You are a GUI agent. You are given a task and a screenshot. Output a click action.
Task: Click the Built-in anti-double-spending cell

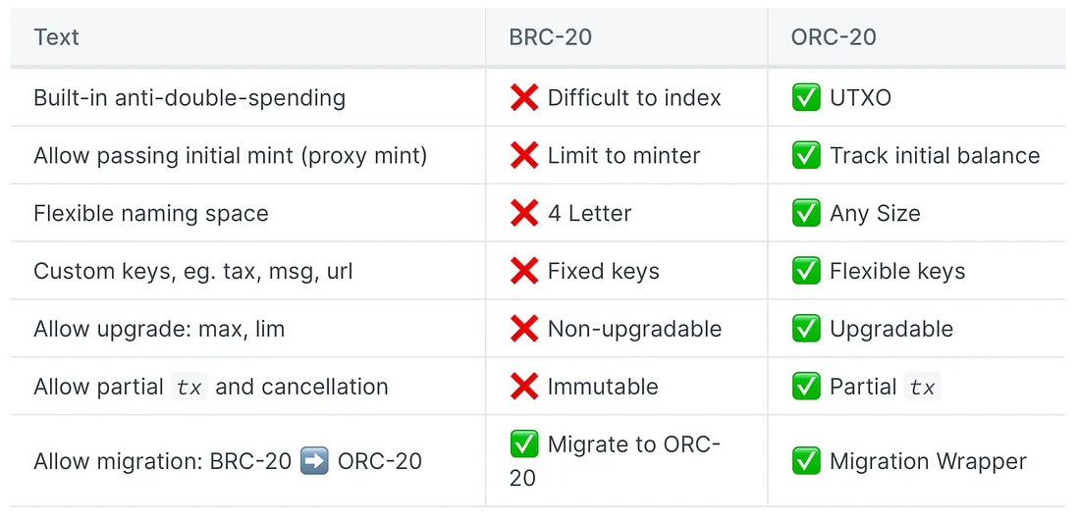248,98
